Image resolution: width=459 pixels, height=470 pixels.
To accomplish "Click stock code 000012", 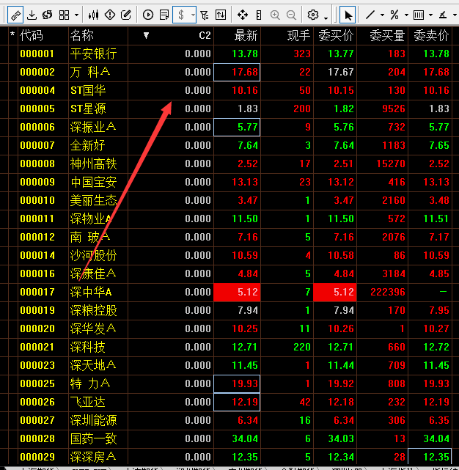I will point(37,237).
